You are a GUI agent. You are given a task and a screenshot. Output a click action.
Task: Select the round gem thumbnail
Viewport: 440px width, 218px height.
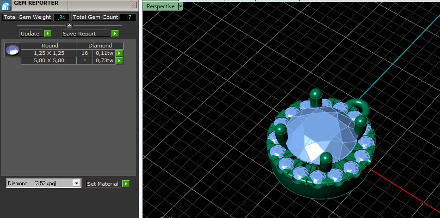[13, 50]
